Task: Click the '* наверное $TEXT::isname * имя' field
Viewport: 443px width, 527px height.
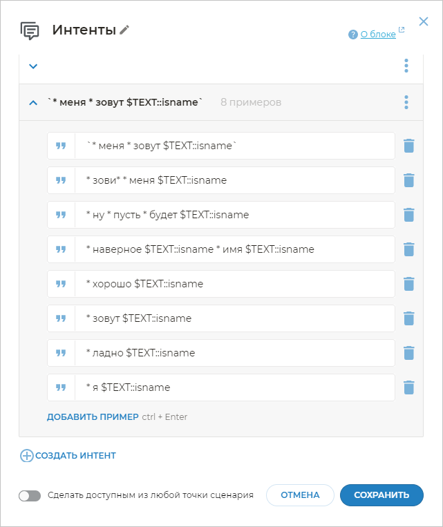Action: tap(234, 249)
